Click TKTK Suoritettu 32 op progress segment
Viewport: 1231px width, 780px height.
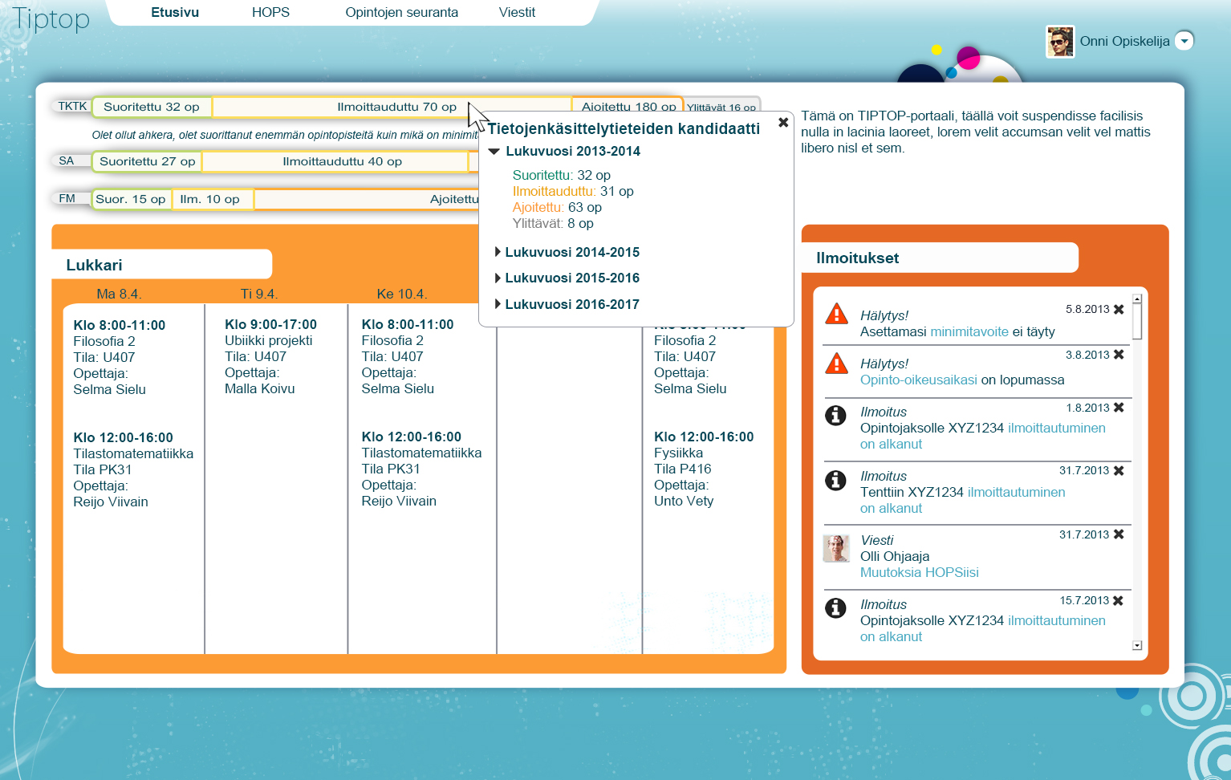point(152,107)
